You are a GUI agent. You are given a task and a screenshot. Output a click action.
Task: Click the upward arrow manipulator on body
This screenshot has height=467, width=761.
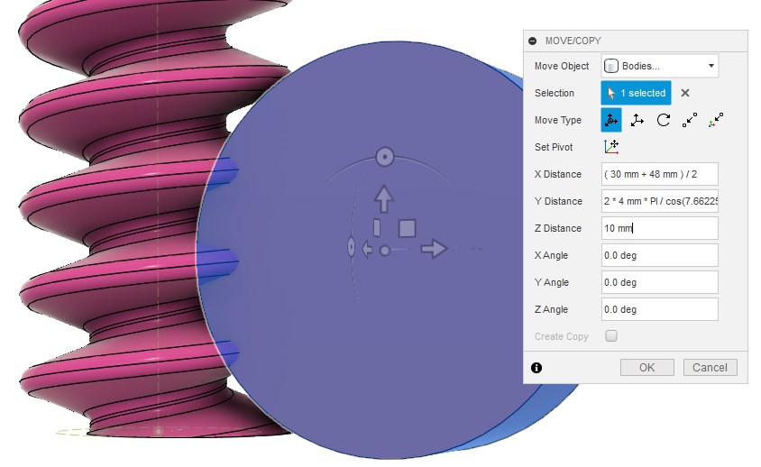[x=384, y=197]
